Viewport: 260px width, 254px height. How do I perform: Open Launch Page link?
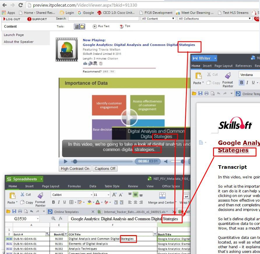(14, 35)
